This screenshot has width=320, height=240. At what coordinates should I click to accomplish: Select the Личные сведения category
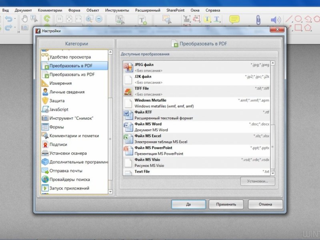(74, 92)
